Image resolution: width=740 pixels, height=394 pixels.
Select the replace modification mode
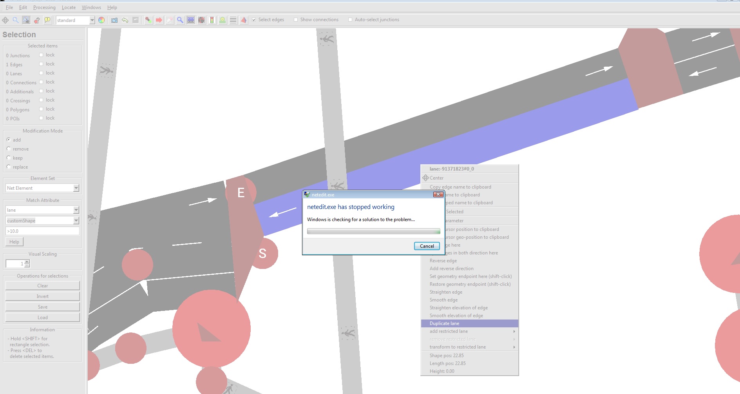(9, 167)
